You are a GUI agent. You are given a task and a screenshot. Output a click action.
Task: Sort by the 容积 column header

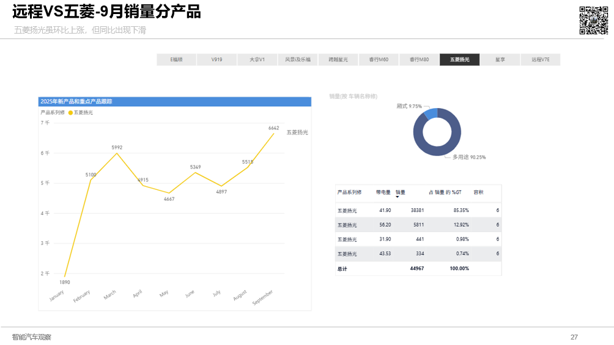click(478, 192)
